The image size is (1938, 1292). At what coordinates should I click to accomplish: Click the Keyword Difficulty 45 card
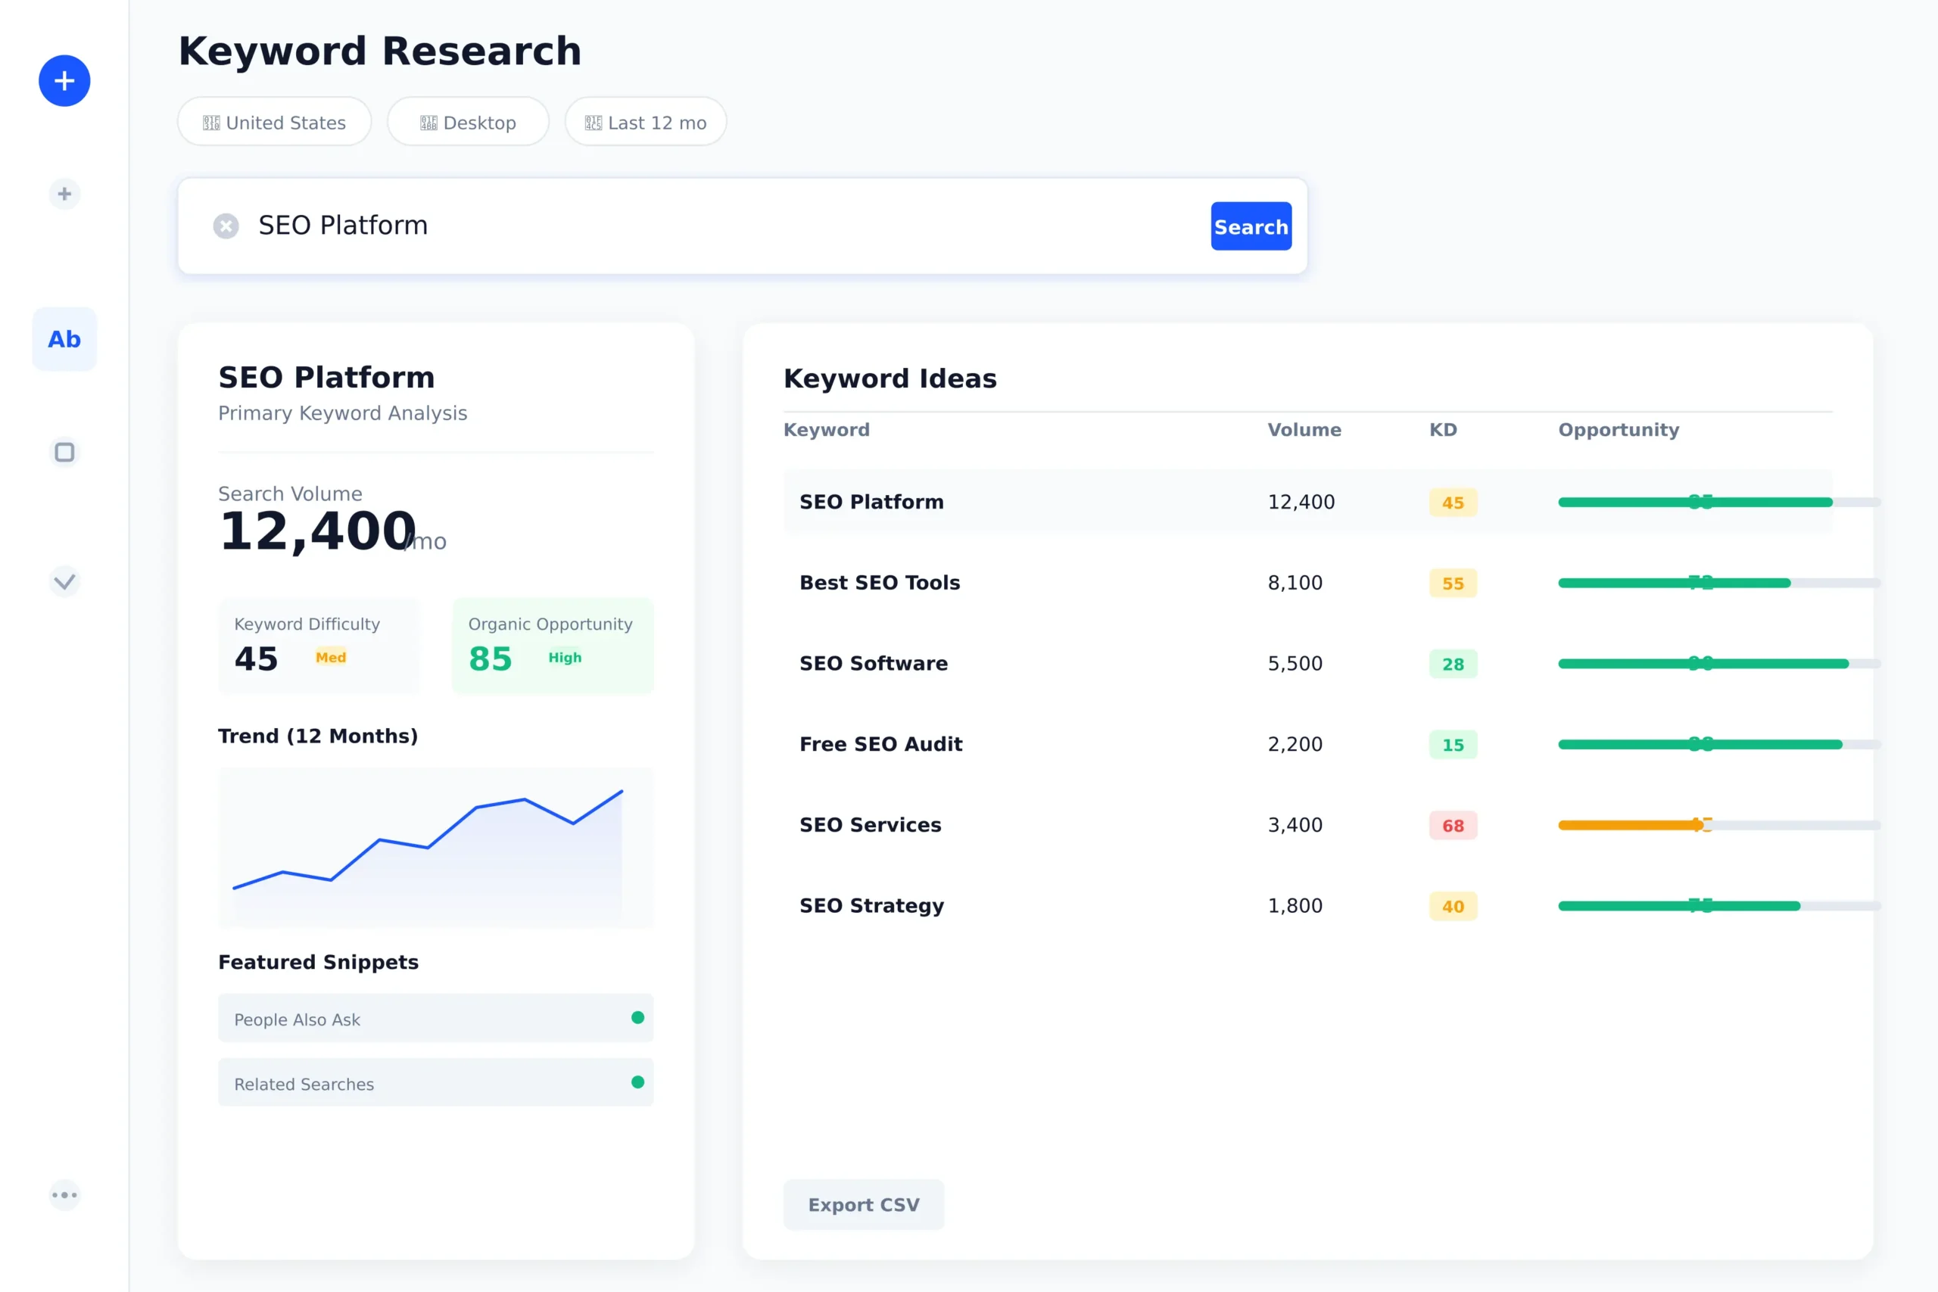[319, 646]
